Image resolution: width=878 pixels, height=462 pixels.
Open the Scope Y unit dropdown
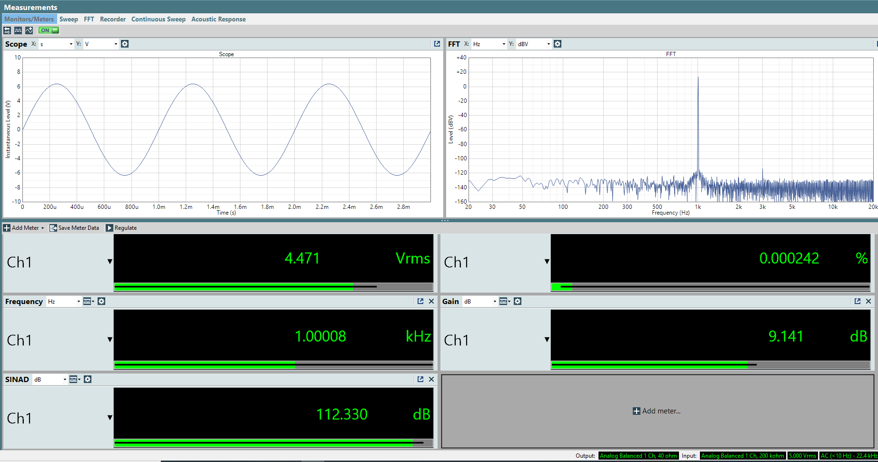click(101, 44)
